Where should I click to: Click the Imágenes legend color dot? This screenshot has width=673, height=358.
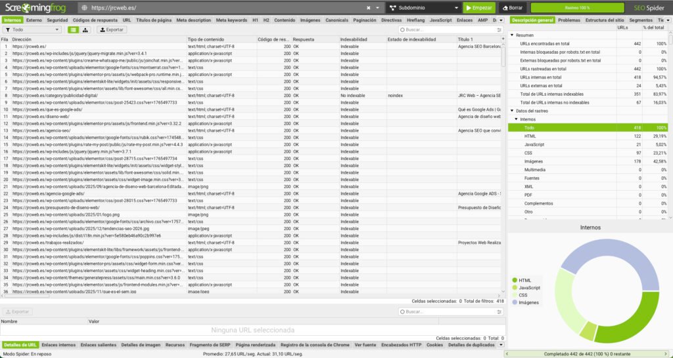tap(515, 302)
